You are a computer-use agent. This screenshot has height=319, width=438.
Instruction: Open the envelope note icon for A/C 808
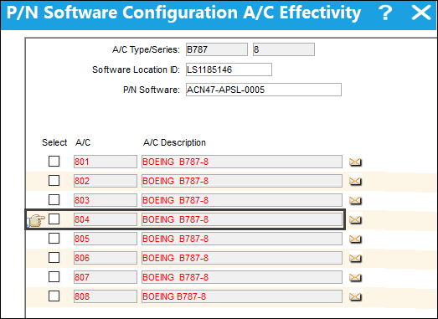pos(356,296)
